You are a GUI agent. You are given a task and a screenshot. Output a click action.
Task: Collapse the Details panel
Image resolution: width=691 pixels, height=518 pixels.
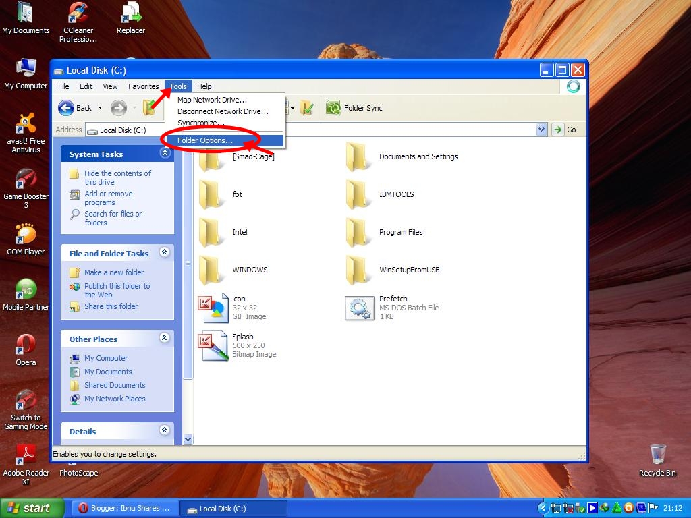click(165, 430)
